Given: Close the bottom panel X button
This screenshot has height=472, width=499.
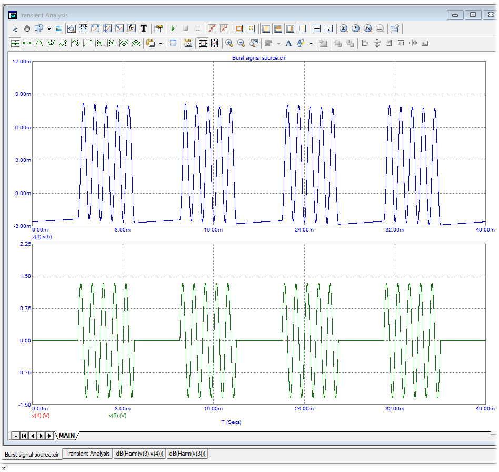Looking at the screenshot, I should click(4, 468).
